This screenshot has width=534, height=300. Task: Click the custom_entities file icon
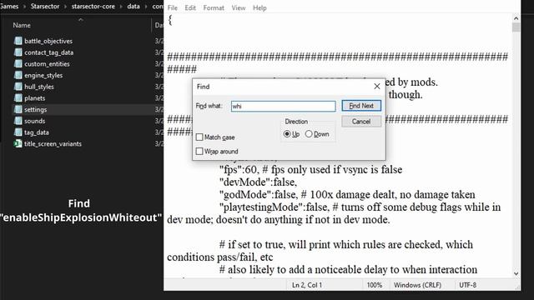click(18, 64)
